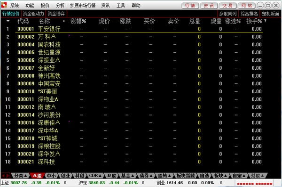282x187 pixels.
Task: Select stock row *ST美丽
Action: 134,91
